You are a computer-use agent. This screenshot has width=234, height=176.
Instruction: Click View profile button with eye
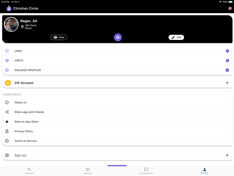coord(59,37)
